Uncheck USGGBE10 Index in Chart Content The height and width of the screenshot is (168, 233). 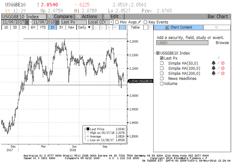click(158, 53)
